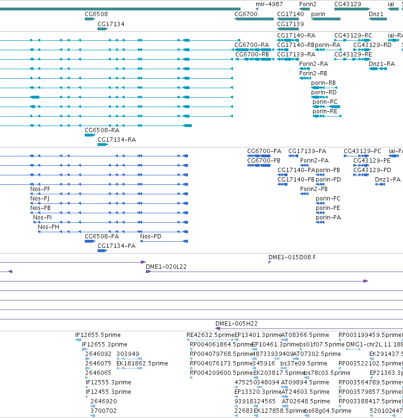Click the CG6508-RA transcript label
Image resolution: width=403 pixels, height=418 pixels.
tap(102, 130)
